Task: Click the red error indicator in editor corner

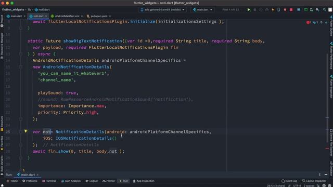Action: [309, 22]
